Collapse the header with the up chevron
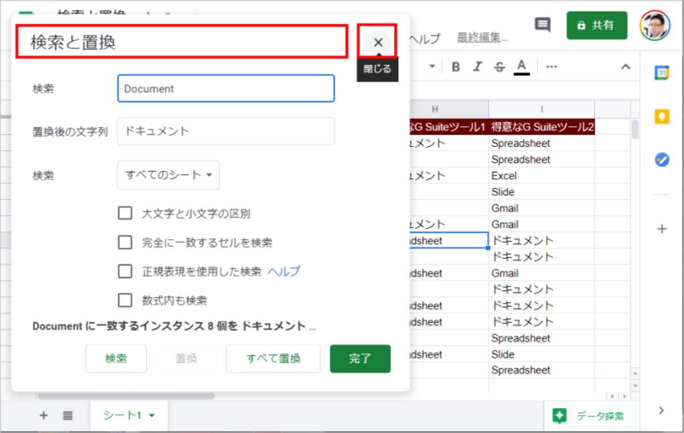This screenshot has width=684, height=433. (625, 67)
